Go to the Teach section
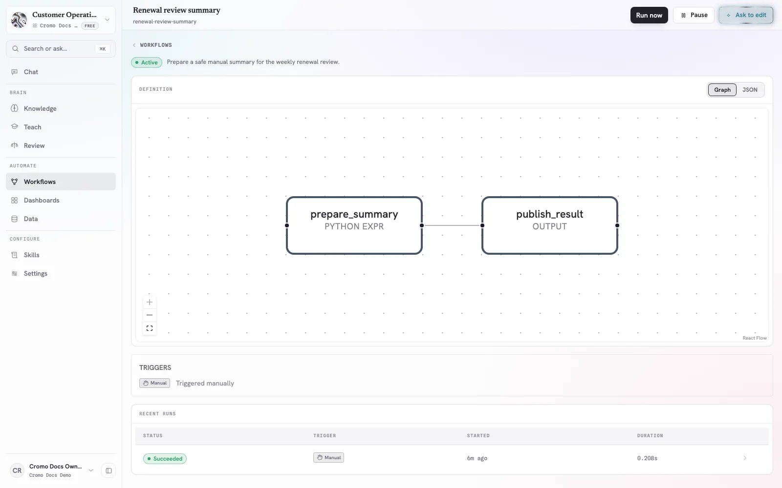This screenshot has height=488, width=782. click(x=61, y=127)
